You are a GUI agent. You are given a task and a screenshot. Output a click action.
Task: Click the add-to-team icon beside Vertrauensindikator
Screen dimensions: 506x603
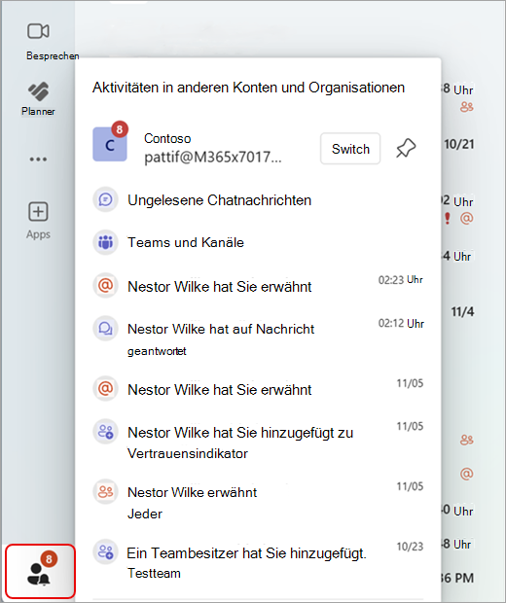click(x=105, y=432)
